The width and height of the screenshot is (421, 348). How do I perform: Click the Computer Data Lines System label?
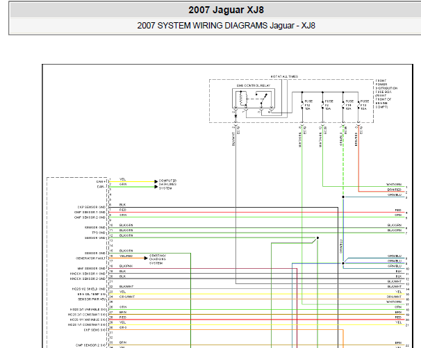pyautogui.click(x=167, y=185)
